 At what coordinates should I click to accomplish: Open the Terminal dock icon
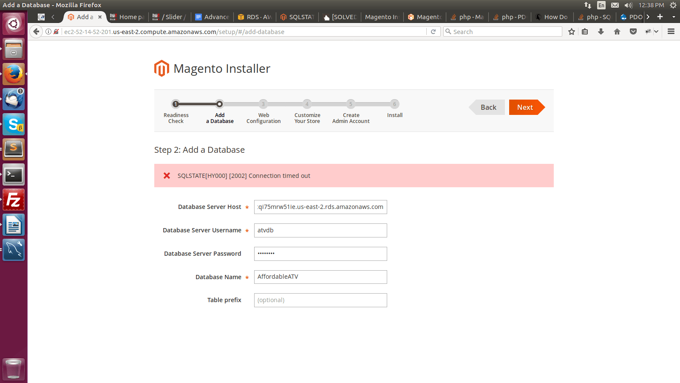tap(14, 174)
